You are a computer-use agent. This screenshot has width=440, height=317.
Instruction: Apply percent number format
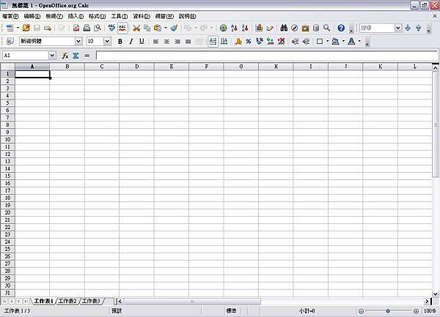pyautogui.click(x=249, y=41)
